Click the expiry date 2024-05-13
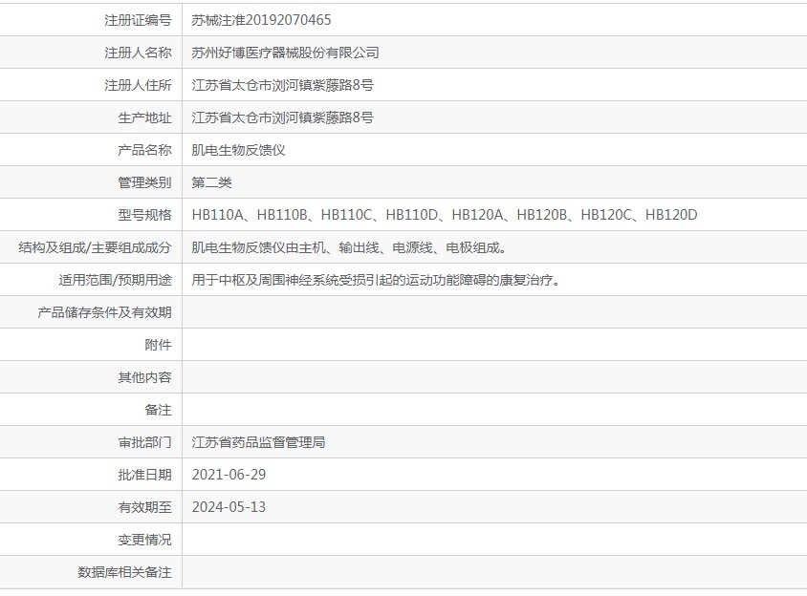This screenshot has height=596, width=807. [229, 507]
